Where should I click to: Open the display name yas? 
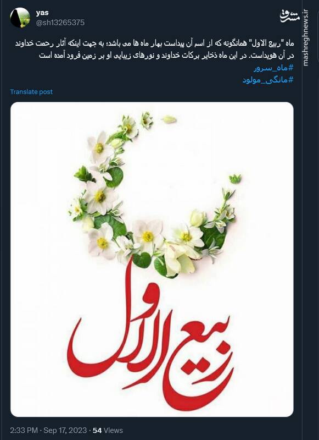[x=42, y=13]
